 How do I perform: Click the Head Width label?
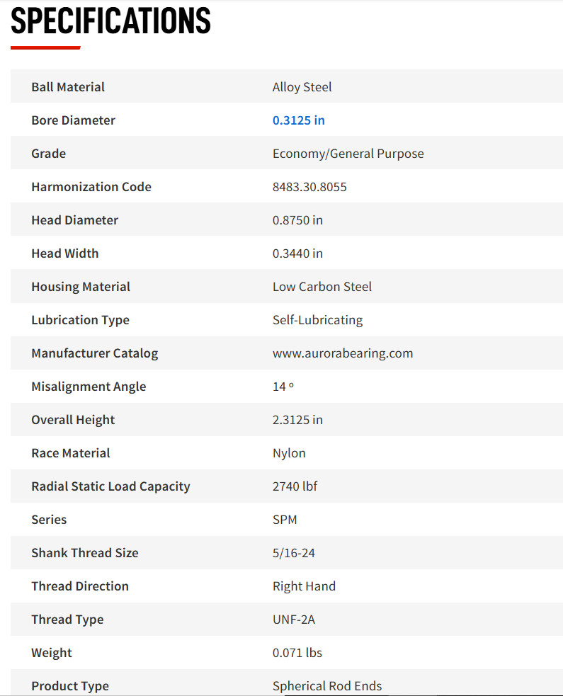(x=65, y=253)
